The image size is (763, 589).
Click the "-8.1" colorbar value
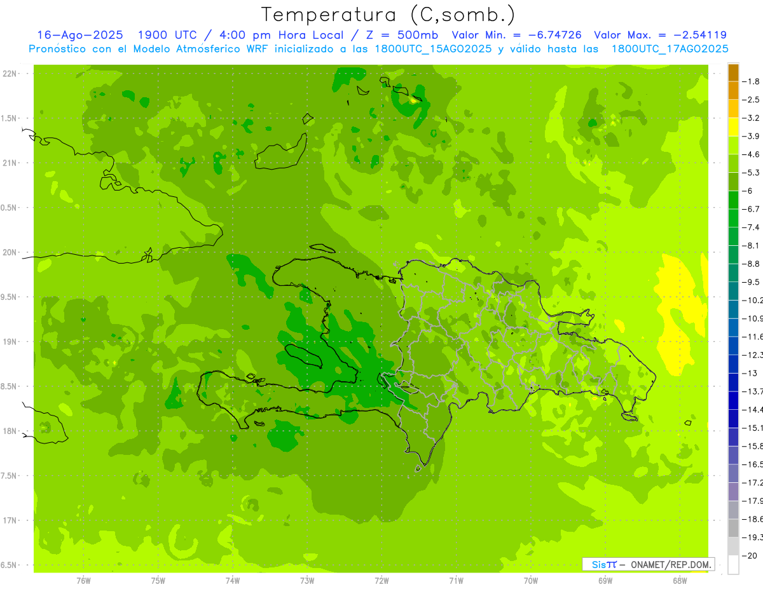752,245
